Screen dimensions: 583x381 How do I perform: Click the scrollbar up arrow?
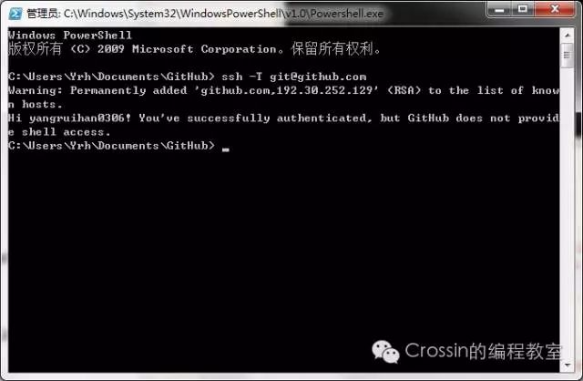pos(568,36)
